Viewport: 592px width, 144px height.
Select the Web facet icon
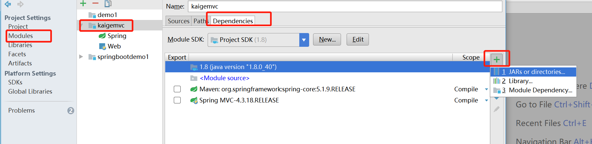coord(102,46)
